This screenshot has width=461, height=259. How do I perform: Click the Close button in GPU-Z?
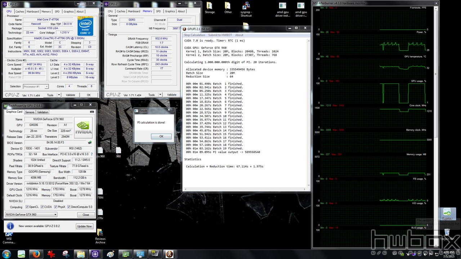(x=86, y=215)
